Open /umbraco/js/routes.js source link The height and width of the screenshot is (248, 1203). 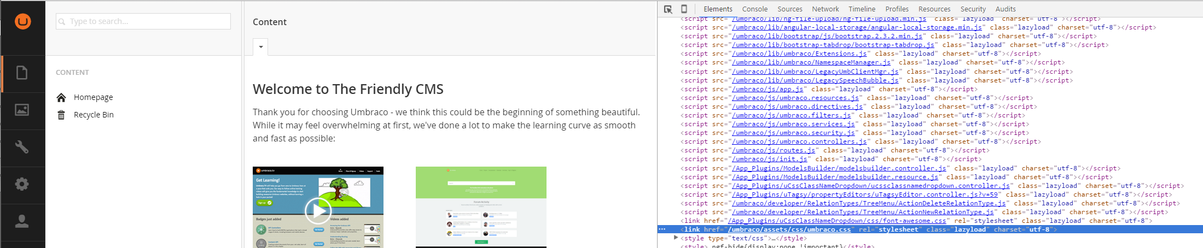[774, 150]
